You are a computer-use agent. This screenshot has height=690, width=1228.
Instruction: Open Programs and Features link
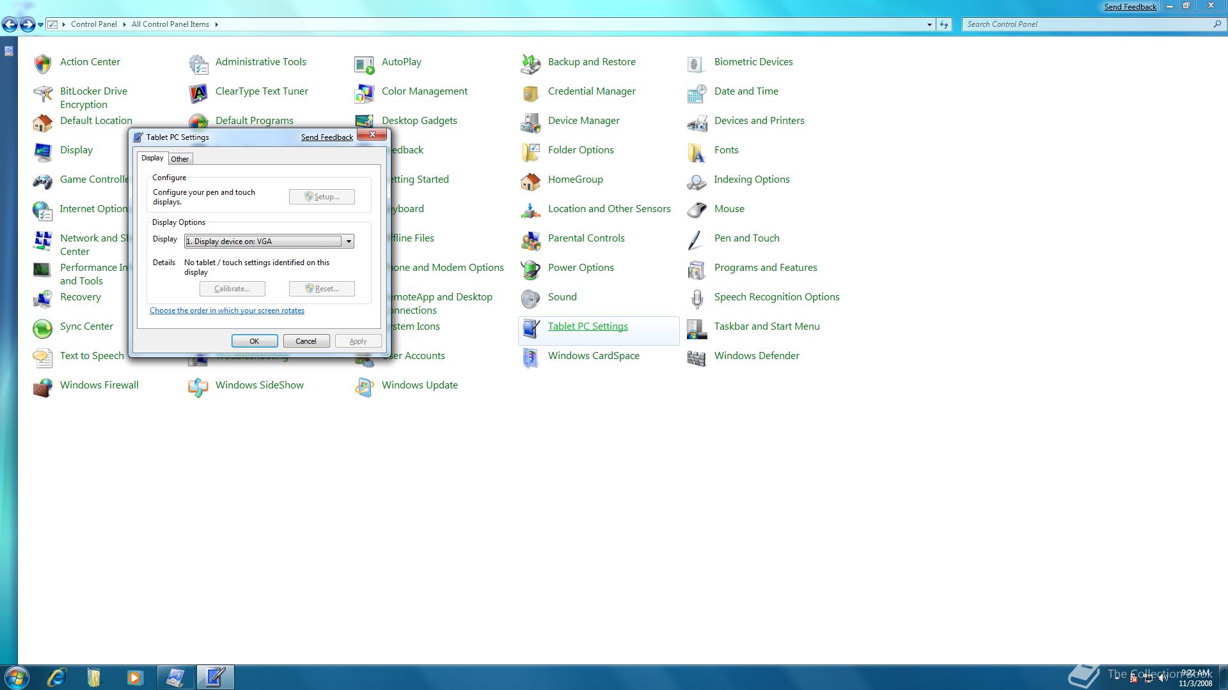tap(766, 268)
